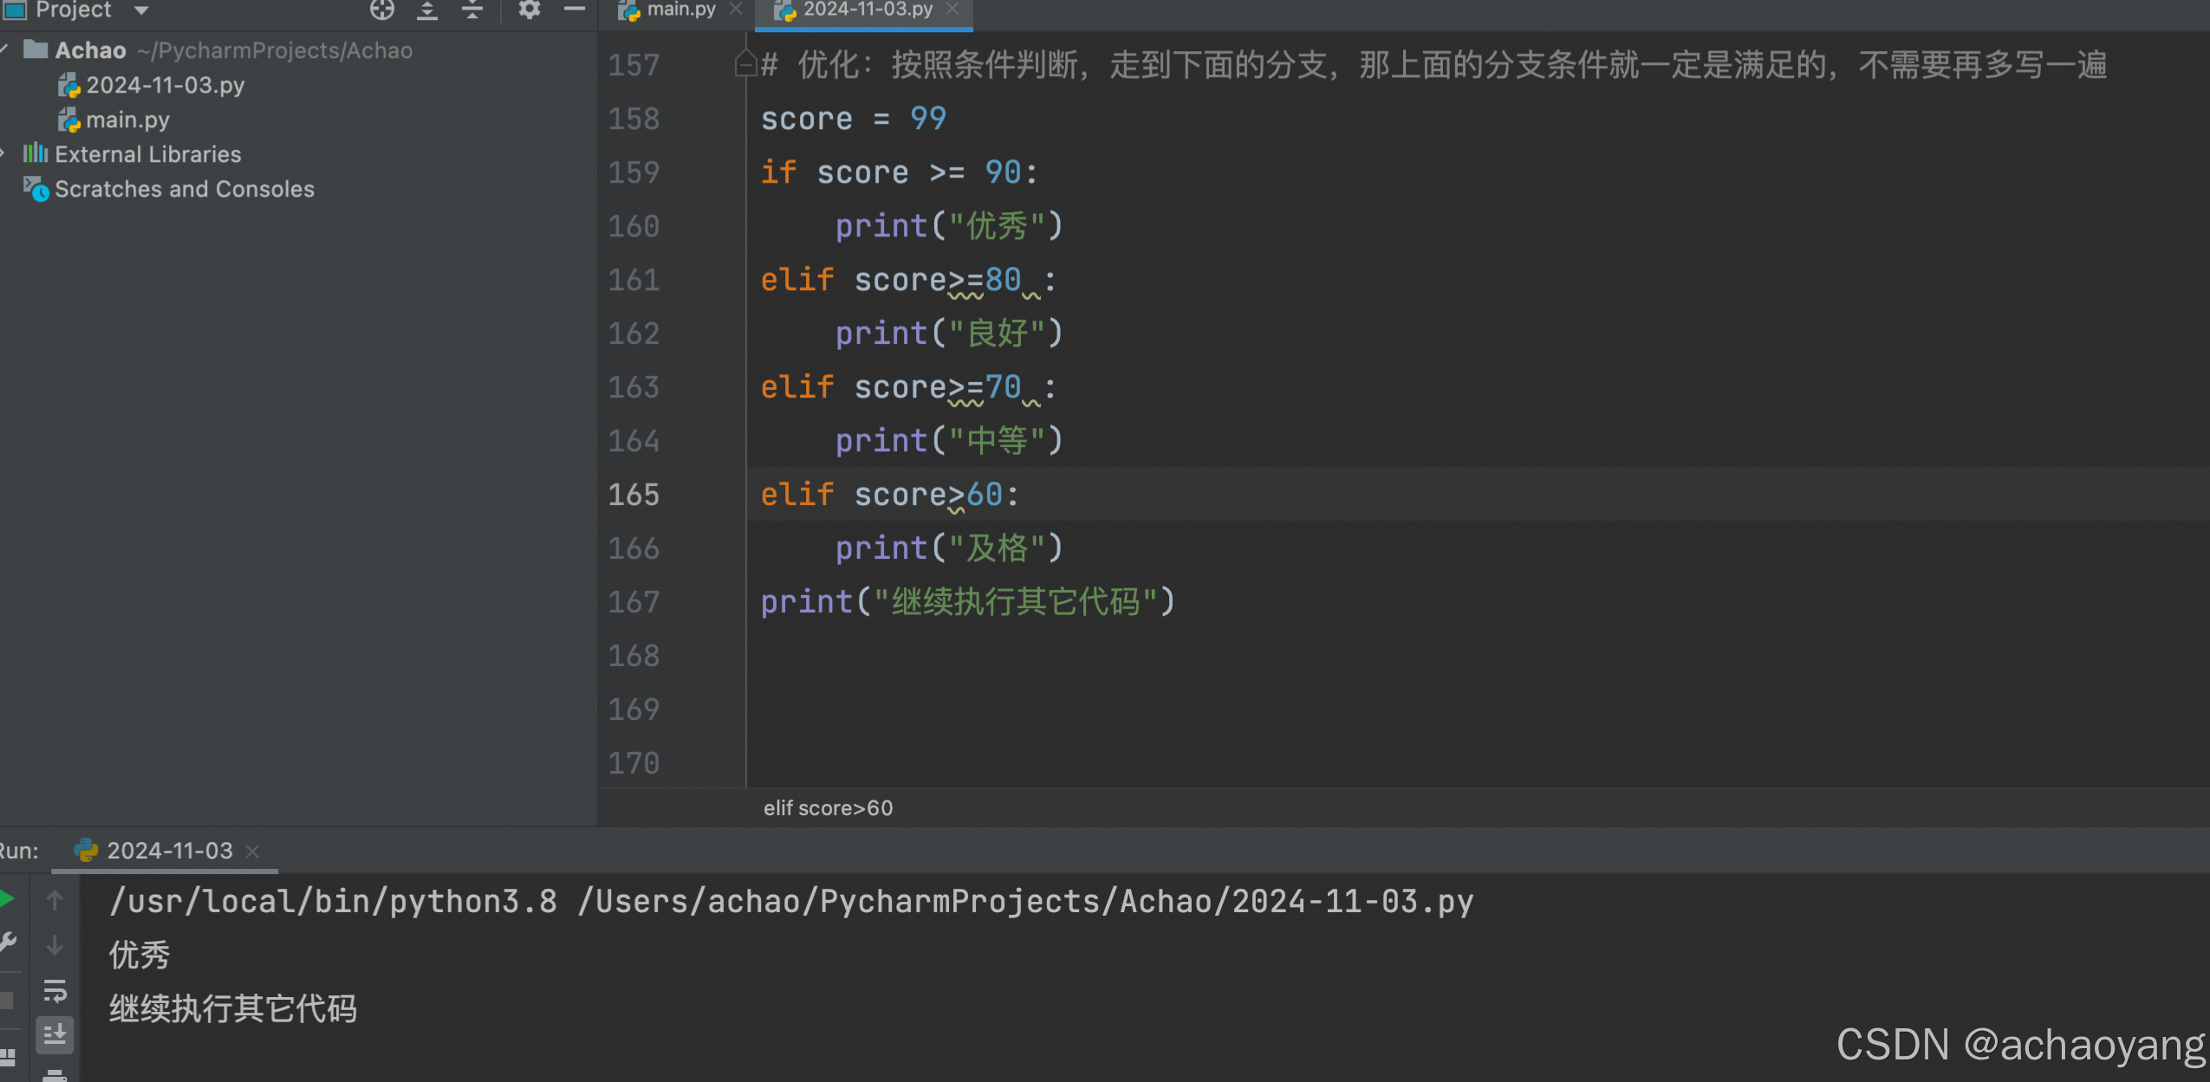
Task: Open Project panel settings gear
Action: (x=529, y=10)
